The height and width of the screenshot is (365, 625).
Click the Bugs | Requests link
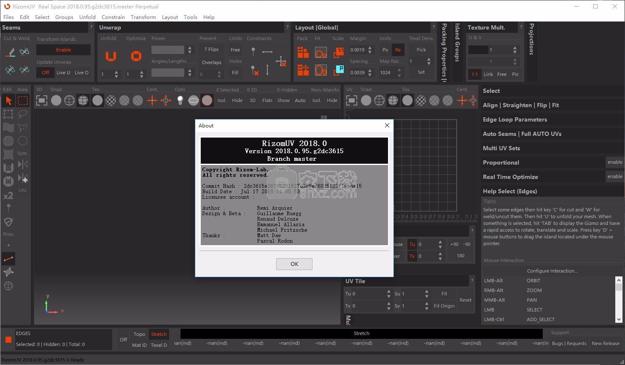[569, 343]
